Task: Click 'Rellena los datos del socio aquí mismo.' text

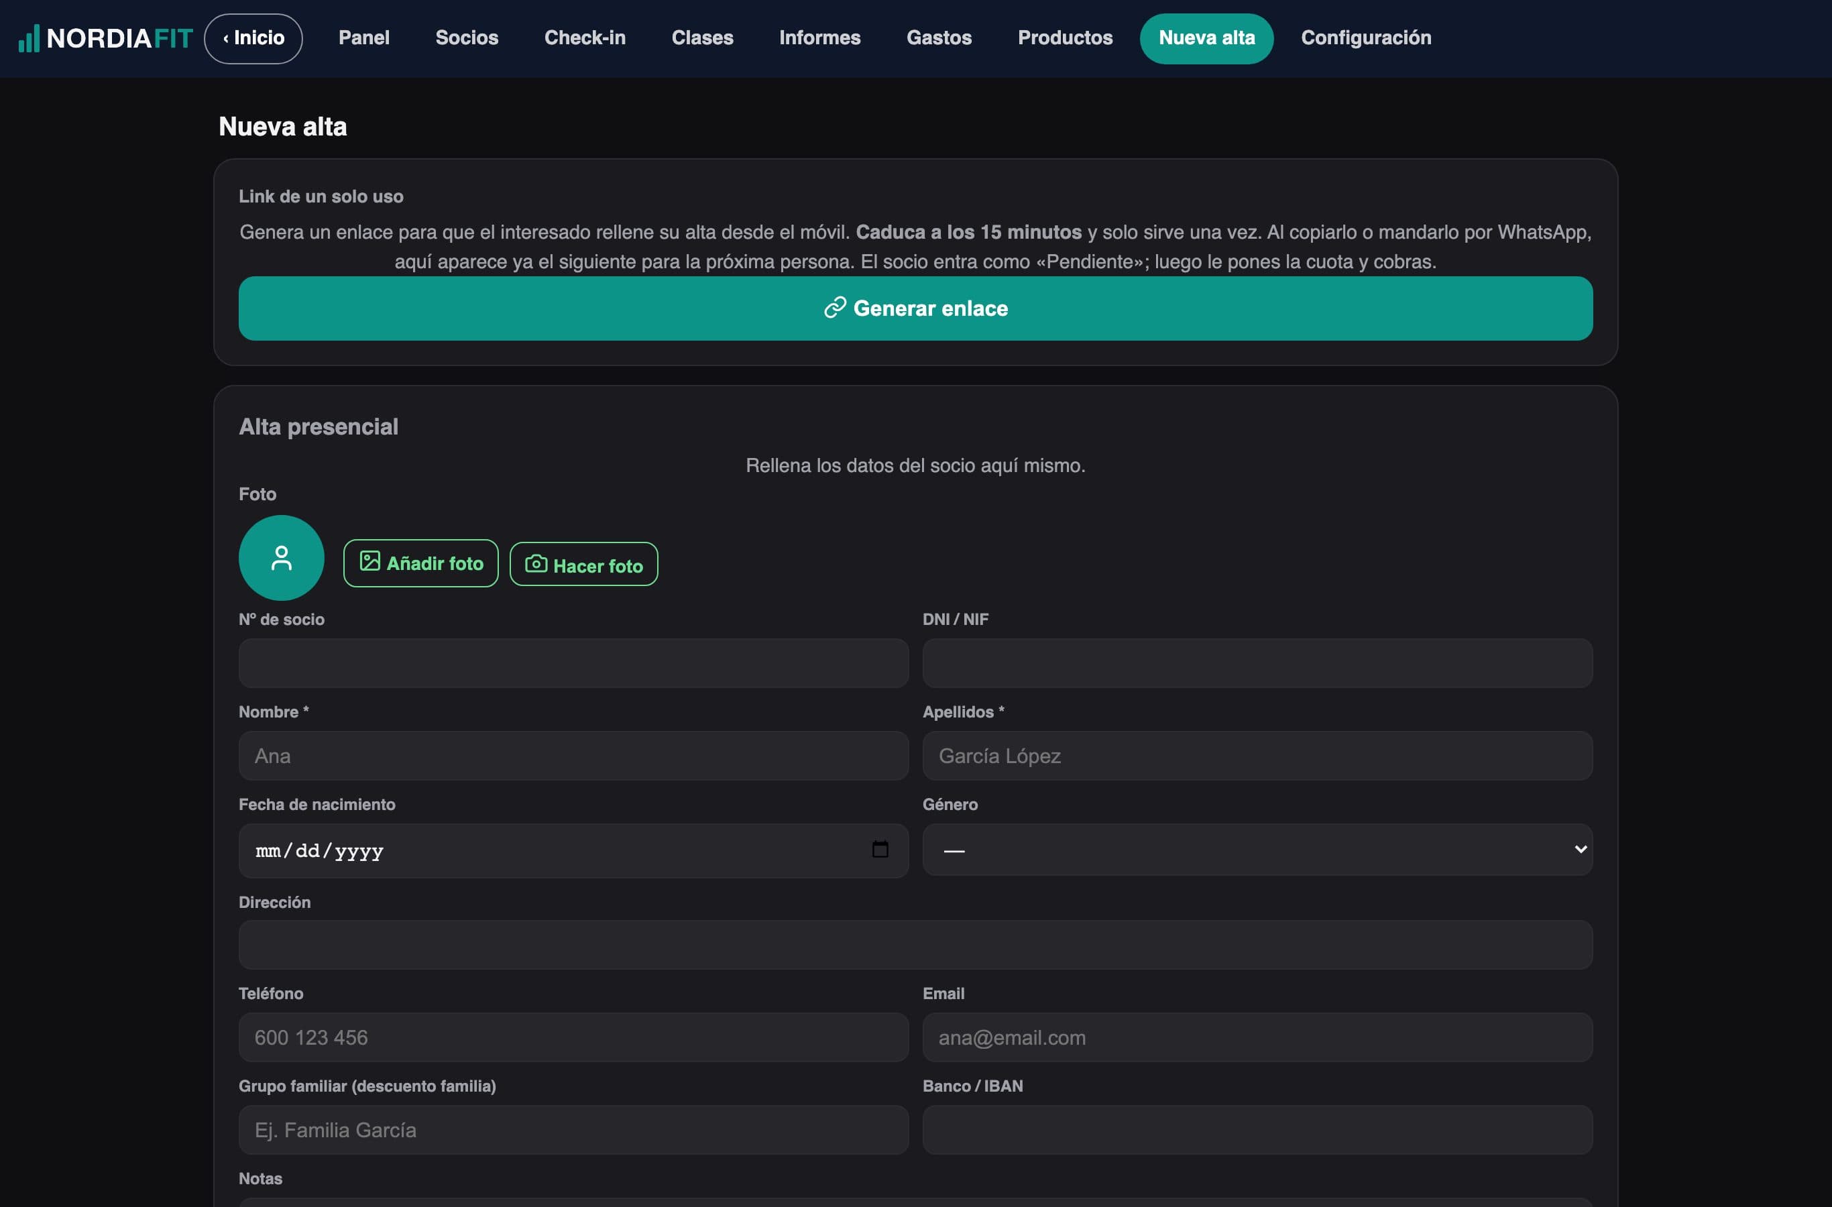Action: (915, 466)
